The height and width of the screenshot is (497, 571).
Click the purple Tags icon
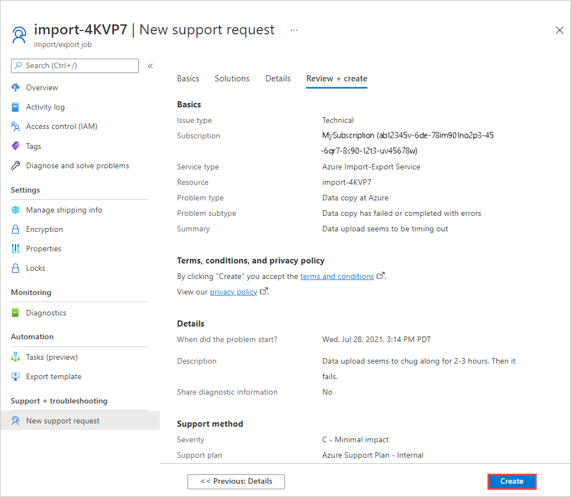[15, 146]
